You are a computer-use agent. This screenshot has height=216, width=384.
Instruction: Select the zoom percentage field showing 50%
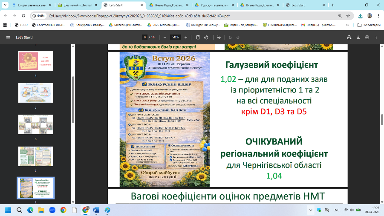pyautogui.click(x=176, y=37)
